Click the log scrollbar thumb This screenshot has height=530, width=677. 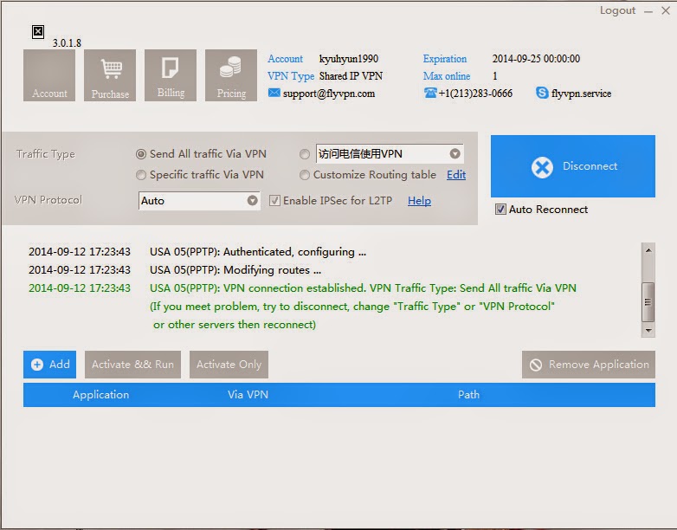[x=648, y=302]
